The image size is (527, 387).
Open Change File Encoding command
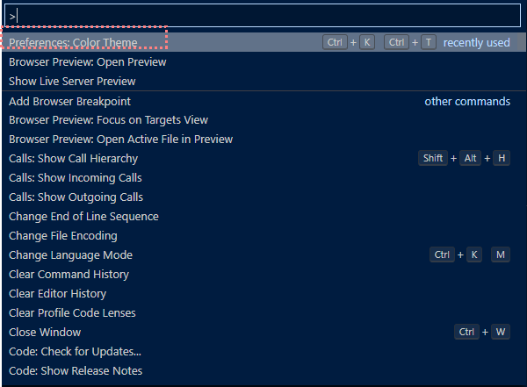(x=263, y=235)
